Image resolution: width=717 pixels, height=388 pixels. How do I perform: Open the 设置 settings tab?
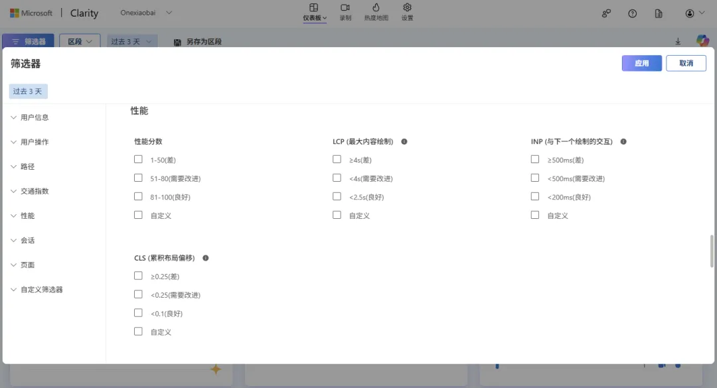pyautogui.click(x=407, y=13)
